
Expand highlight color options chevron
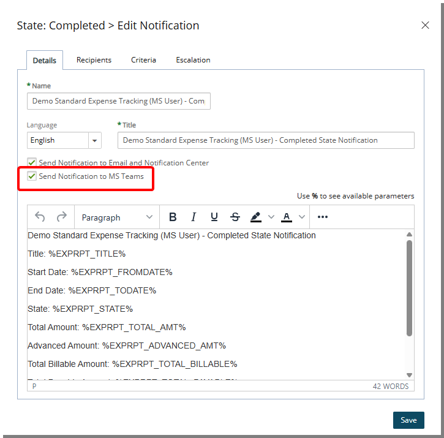click(271, 217)
